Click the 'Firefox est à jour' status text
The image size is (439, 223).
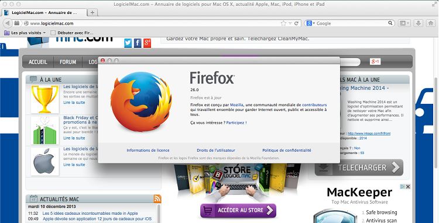click(x=206, y=97)
